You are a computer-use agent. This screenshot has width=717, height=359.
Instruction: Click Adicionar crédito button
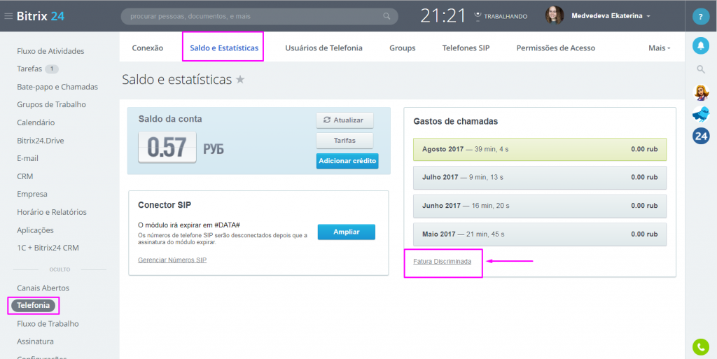[x=347, y=161]
